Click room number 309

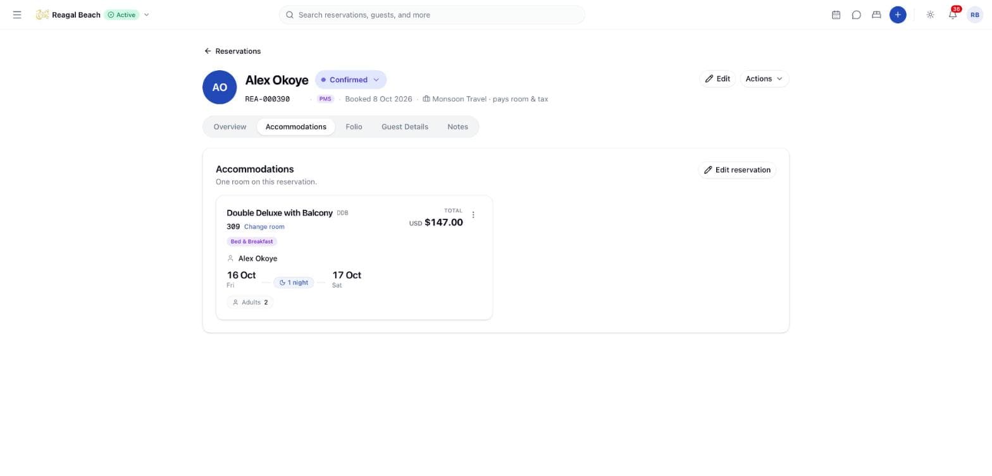(233, 227)
